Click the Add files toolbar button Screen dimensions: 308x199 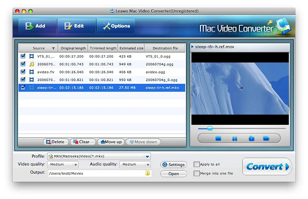click(37, 26)
